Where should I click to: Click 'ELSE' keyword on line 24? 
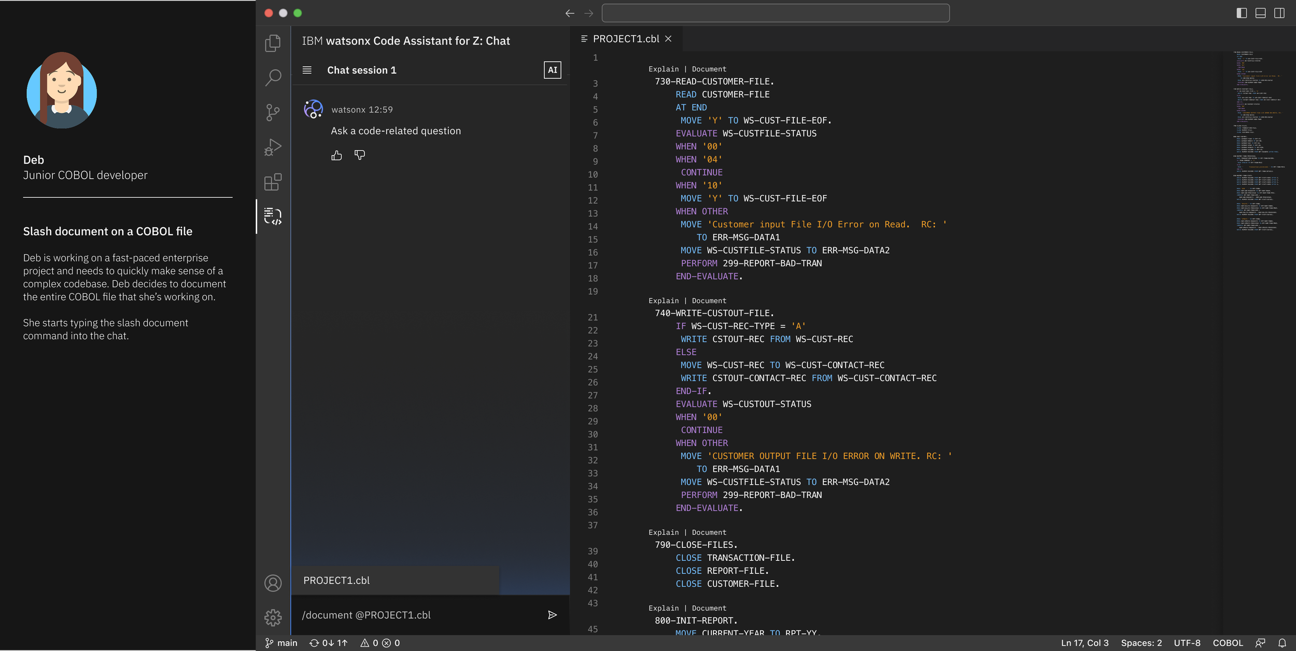pyautogui.click(x=685, y=352)
